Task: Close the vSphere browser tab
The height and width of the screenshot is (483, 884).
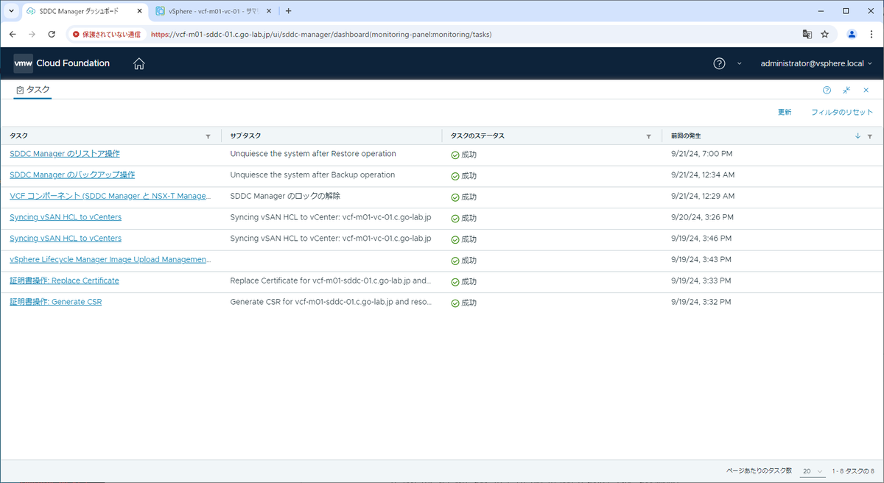Action: pyautogui.click(x=270, y=11)
